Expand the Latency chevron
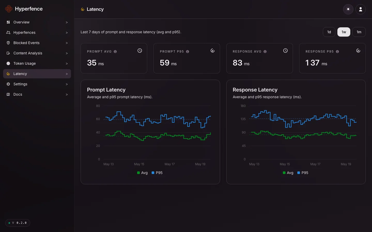Screen dimensions: 372x232 (x=67, y=74)
